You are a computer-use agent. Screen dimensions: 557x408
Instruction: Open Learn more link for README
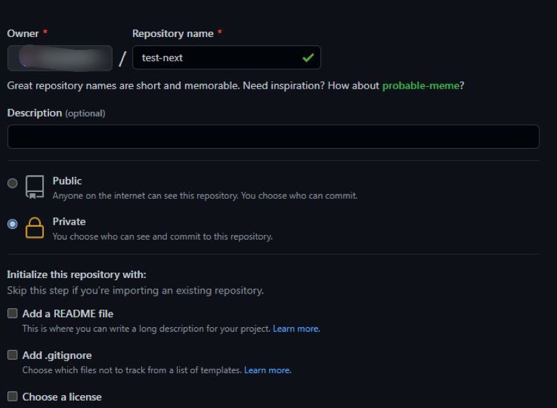click(x=296, y=329)
